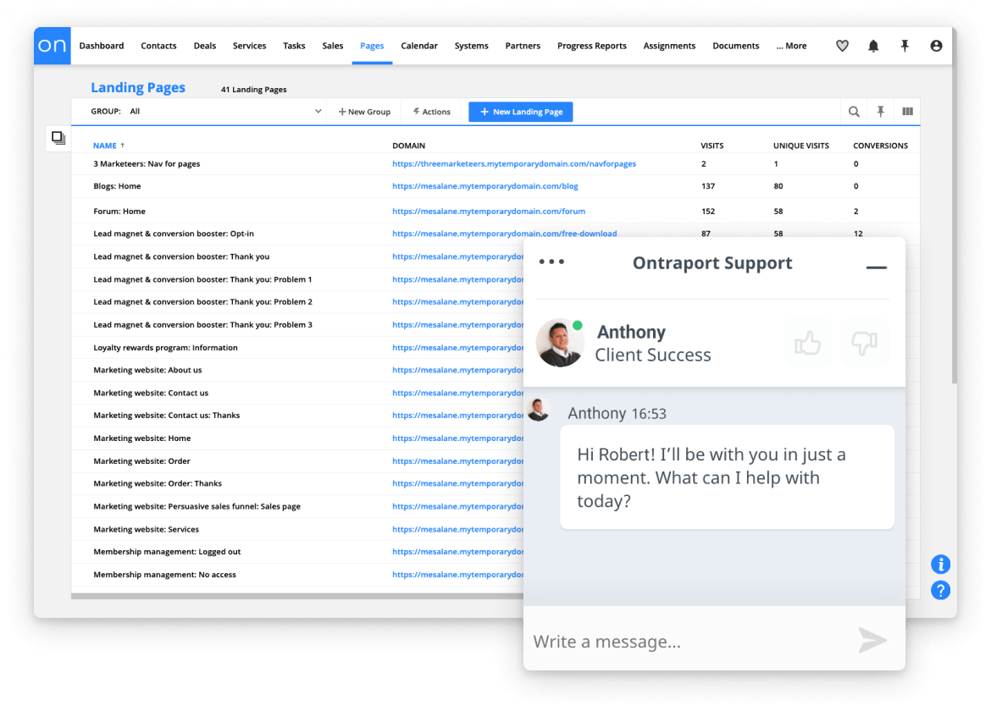The height and width of the screenshot is (711, 991).
Task: Open the column manager icon
Action: [x=908, y=111]
